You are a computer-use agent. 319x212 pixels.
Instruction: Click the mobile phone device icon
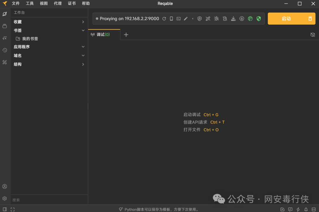(x=171, y=19)
